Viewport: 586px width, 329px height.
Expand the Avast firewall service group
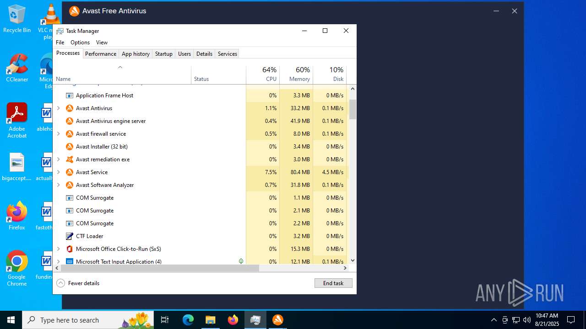tap(58, 134)
